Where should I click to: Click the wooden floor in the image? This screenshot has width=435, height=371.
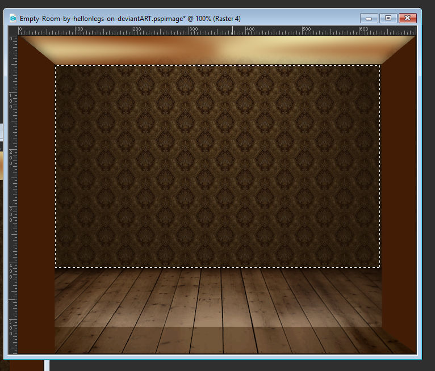pyautogui.click(x=218, y=310)
